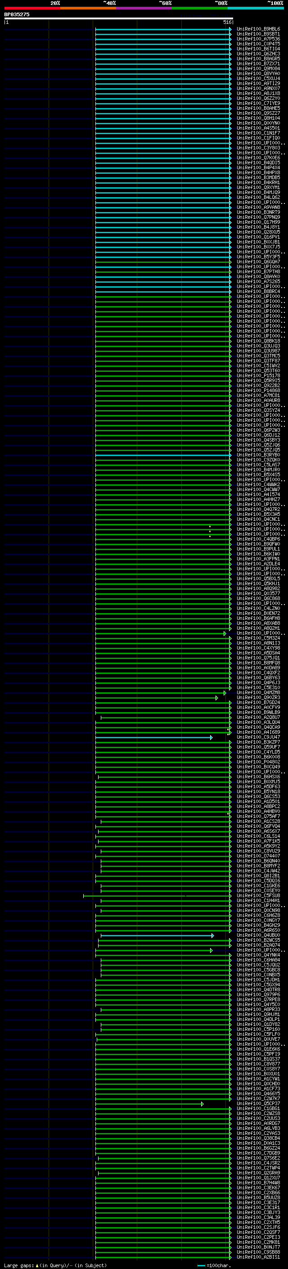Click the cyan alignment bar for UniRef100_Q9JU47
This screenshot has width=288, height=1269.
(154, 737)
